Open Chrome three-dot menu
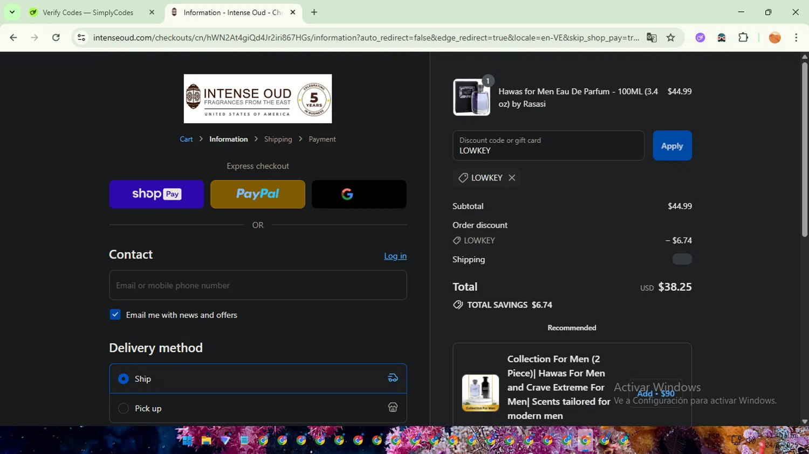809x454 pixels. point(796,38)
